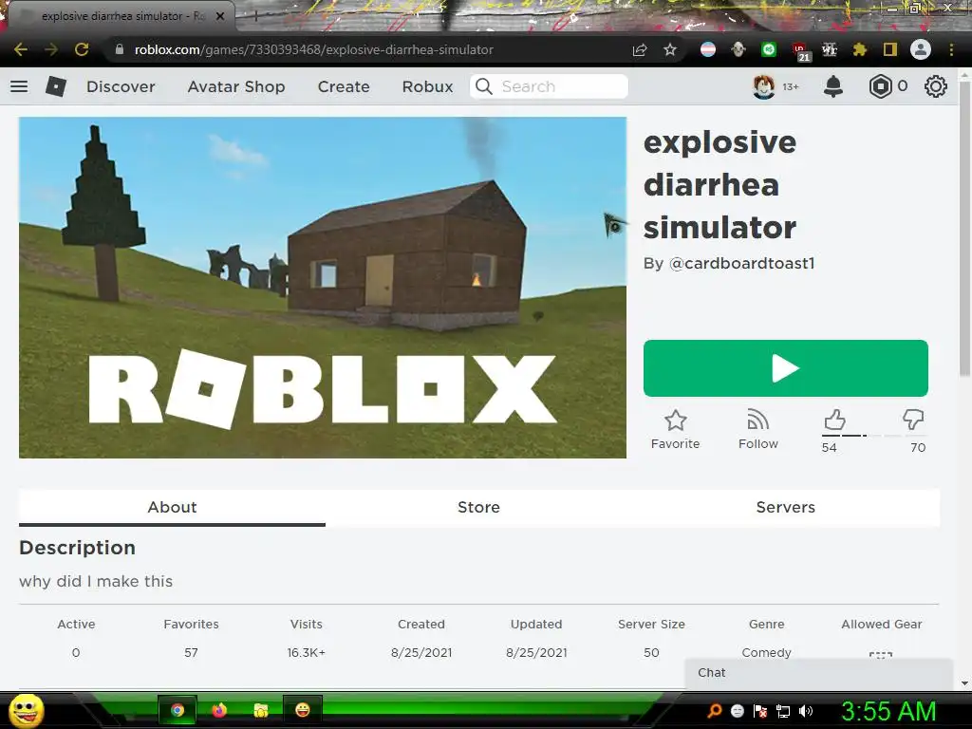Open the Comedy genre link
This screenshot has height=729, width=972.
[x=766, y=652]
